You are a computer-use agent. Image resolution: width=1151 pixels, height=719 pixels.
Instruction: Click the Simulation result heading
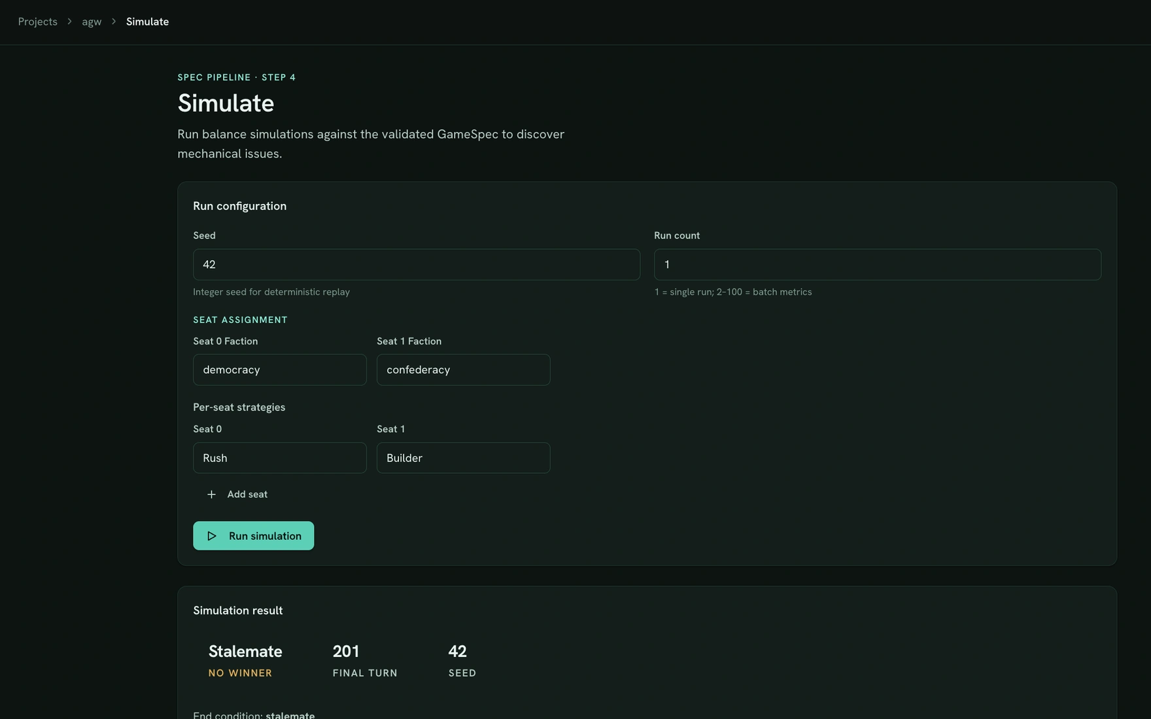click(x=238, y=610)
